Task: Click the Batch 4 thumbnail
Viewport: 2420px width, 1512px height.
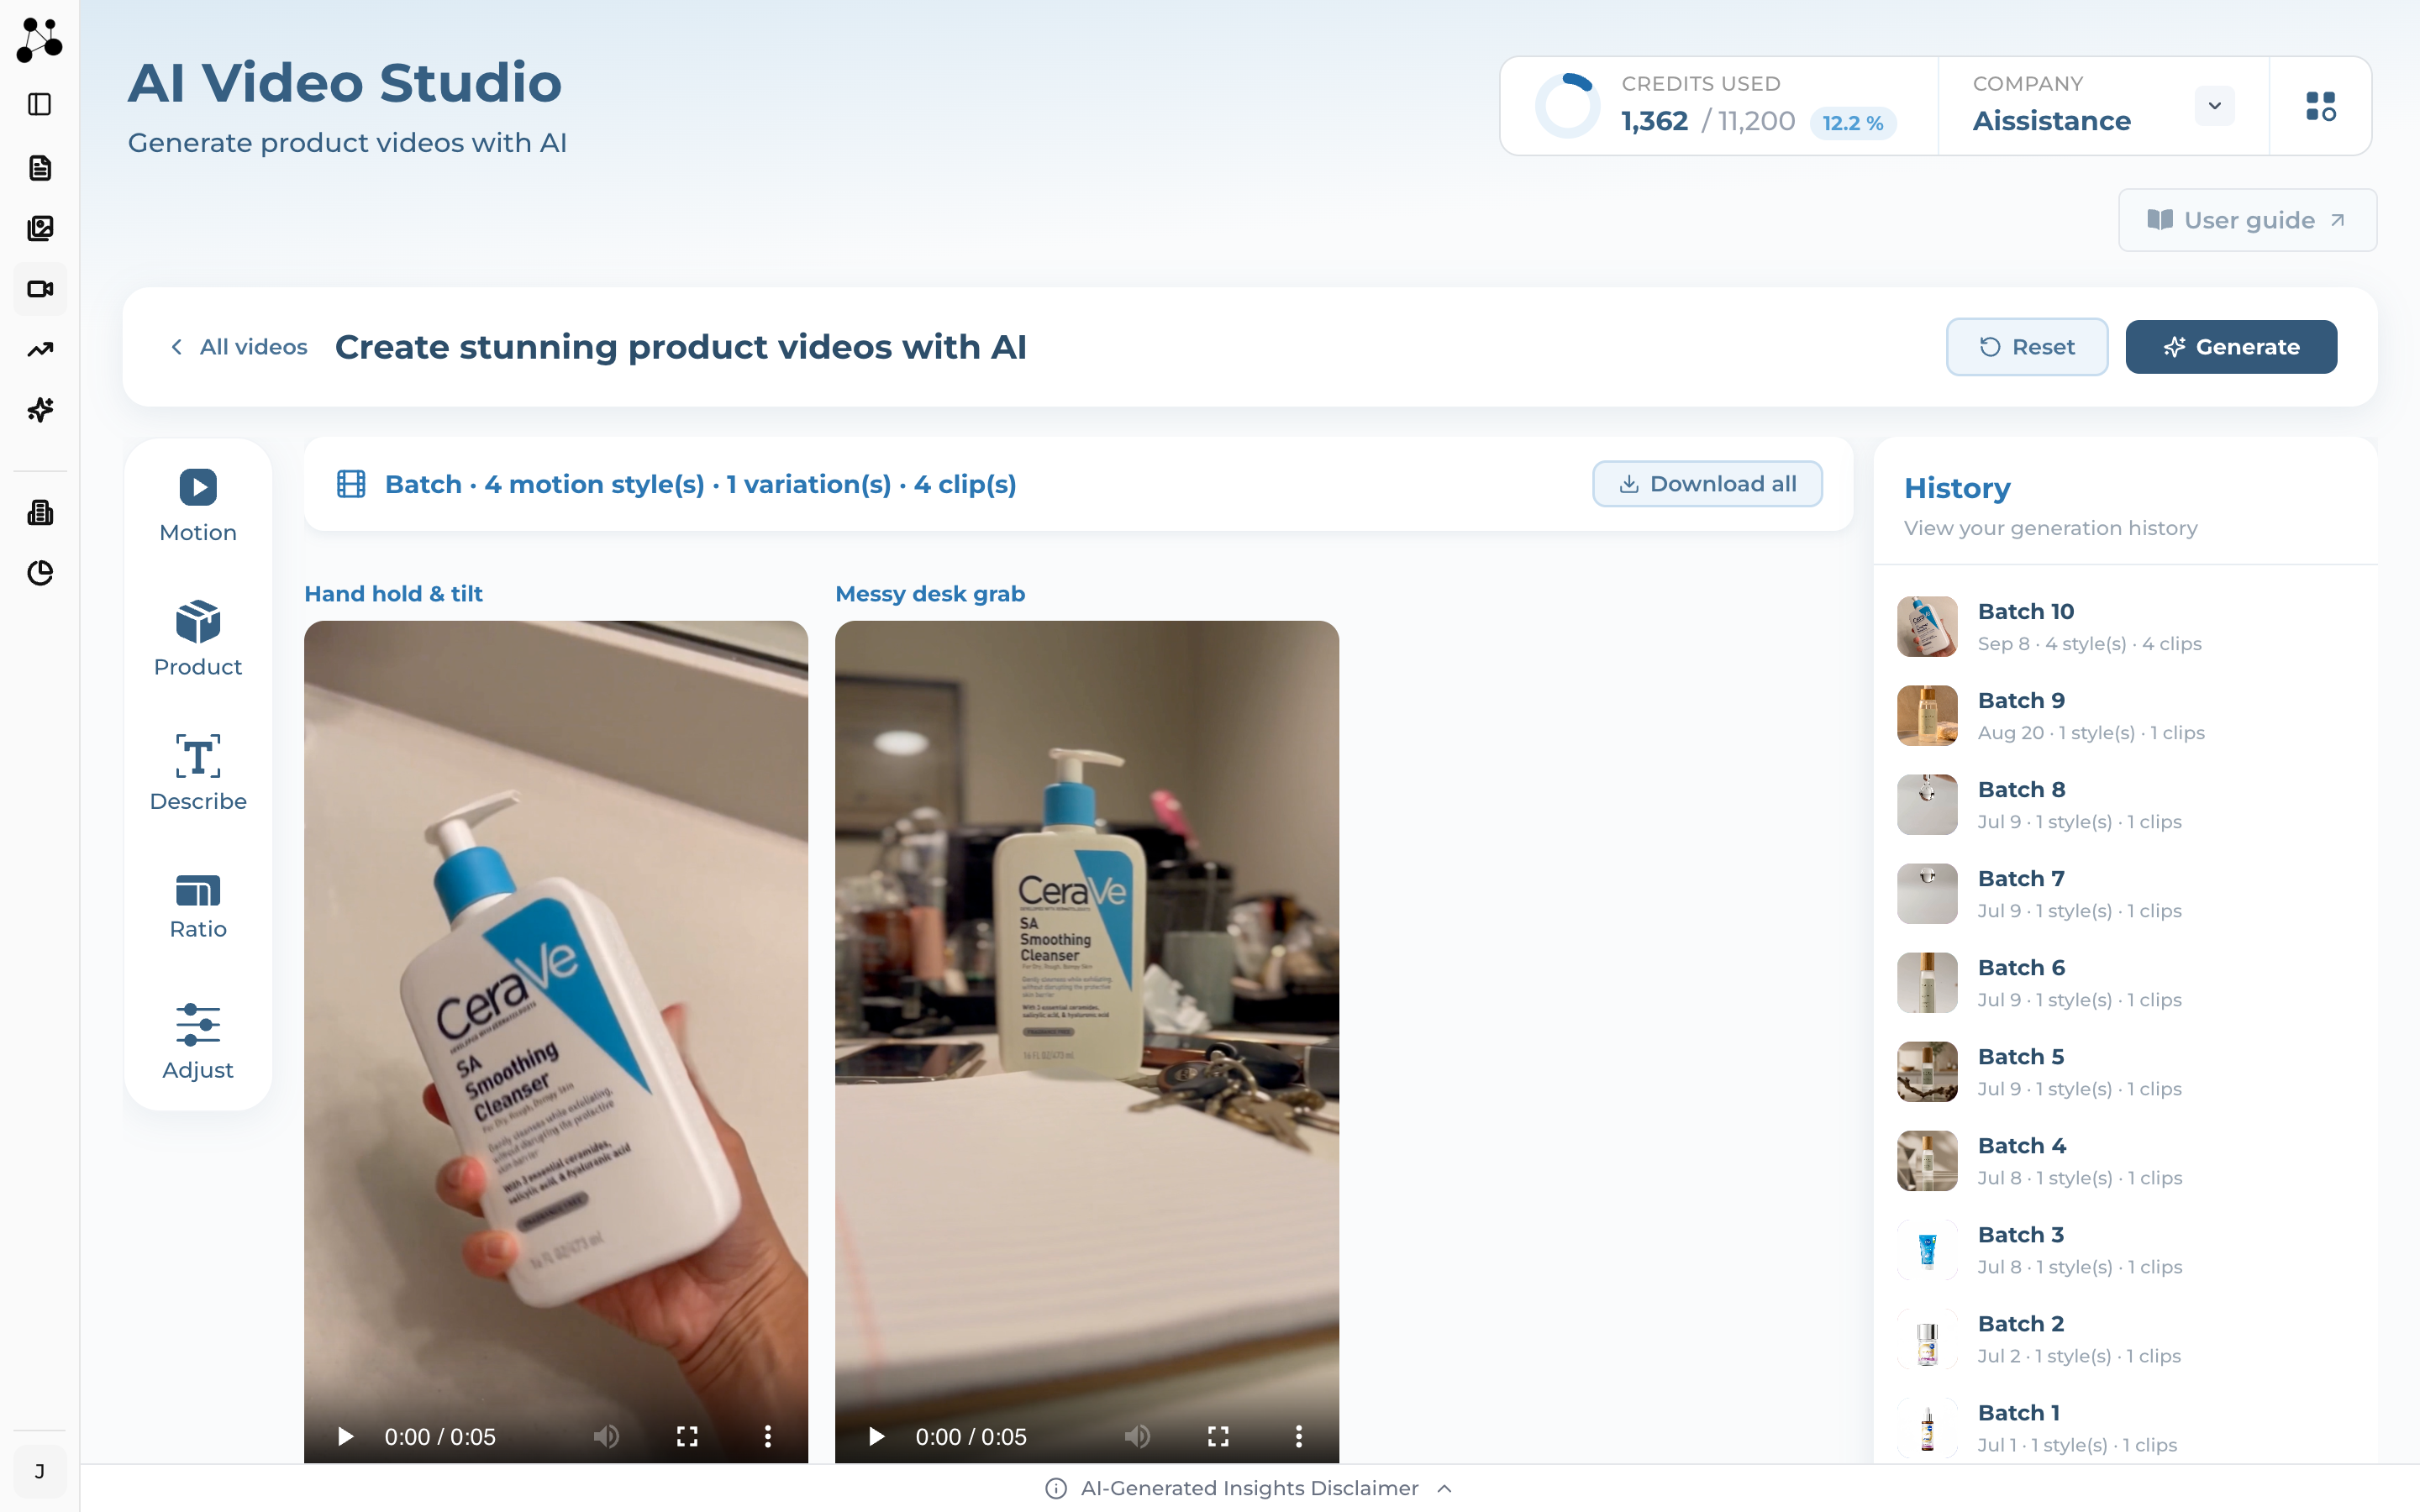Action: (1927, 1161)
